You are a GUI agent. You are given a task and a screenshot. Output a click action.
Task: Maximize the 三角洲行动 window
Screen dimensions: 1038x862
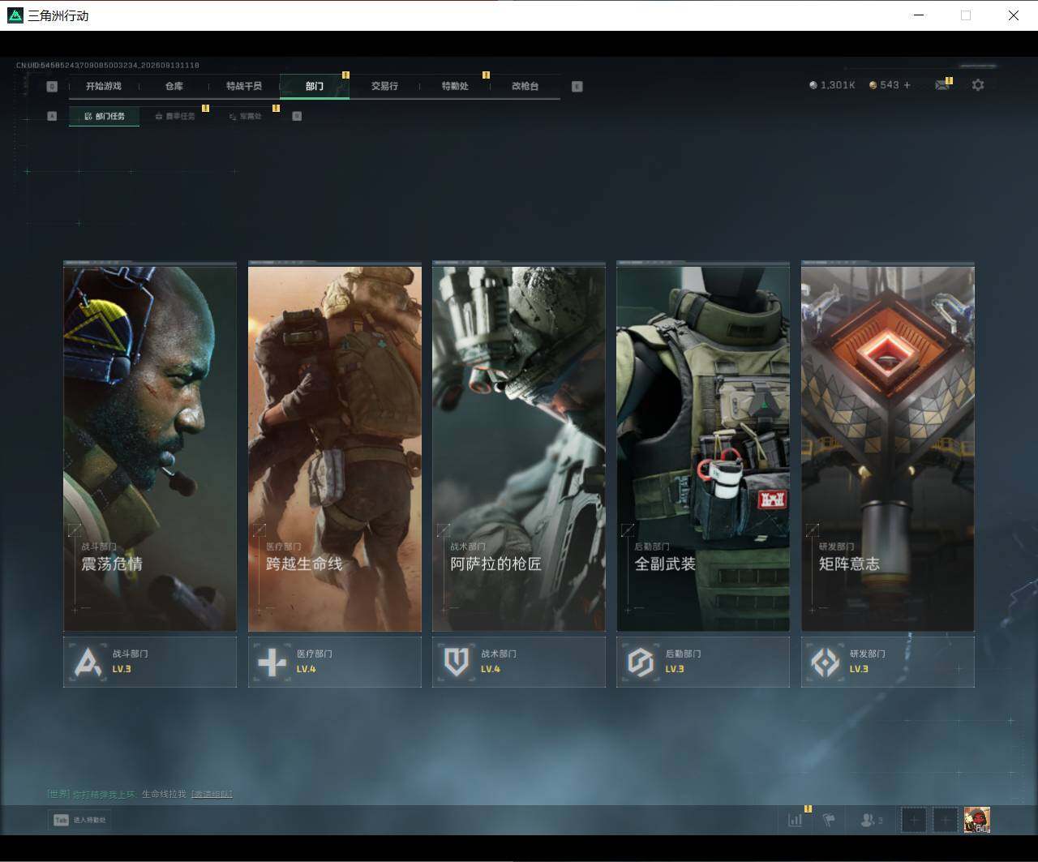[x=966, y=15]
